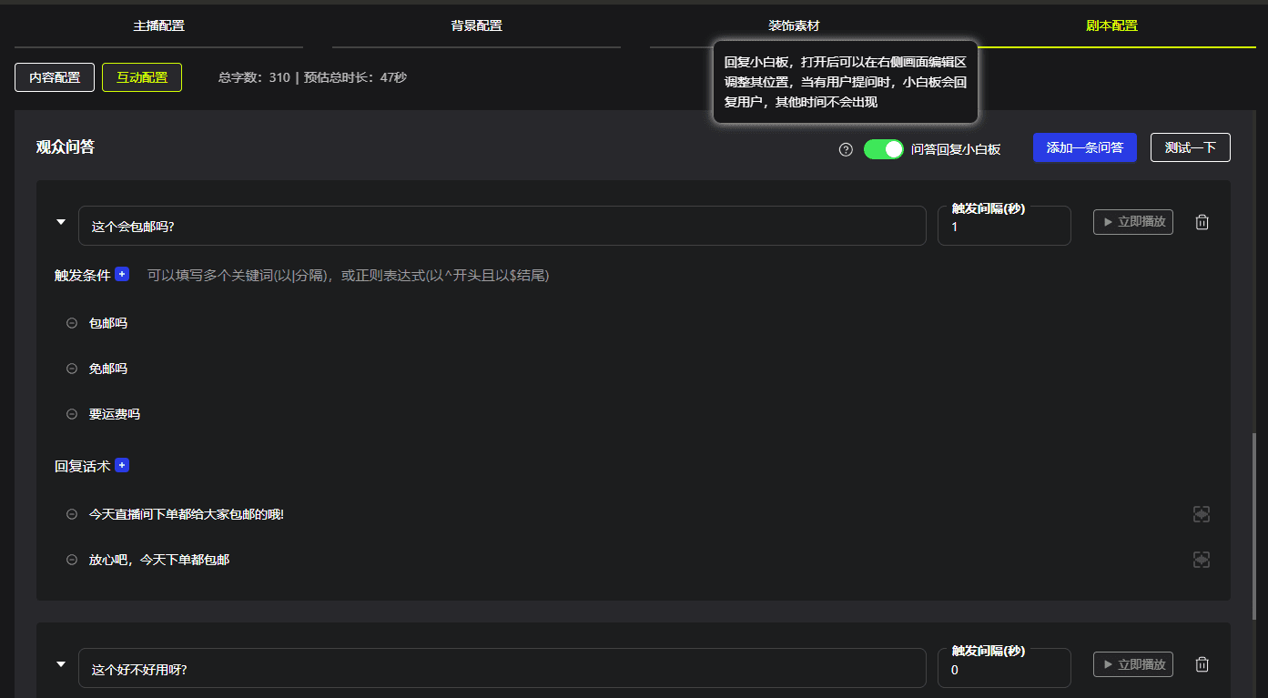1268x698 pixels.
Task: Click reply text 今天直播间下单都给大家包邮的哦!
Action: click(187, 514)
